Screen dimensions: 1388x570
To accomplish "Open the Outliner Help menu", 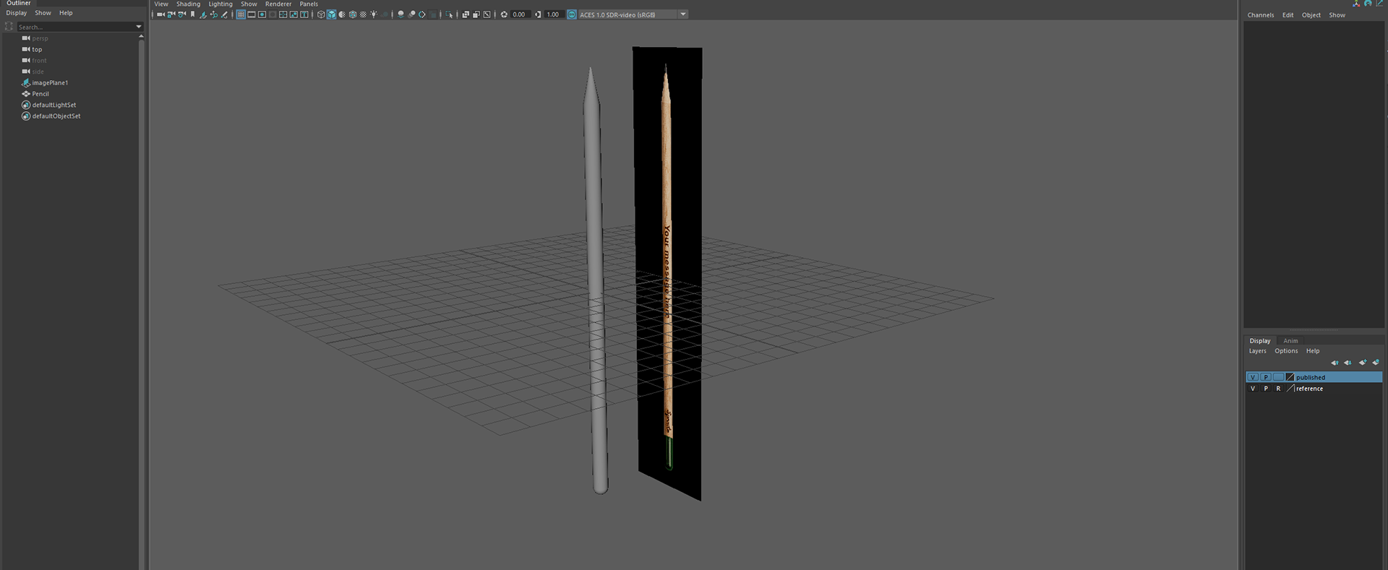I will [66, 13].
